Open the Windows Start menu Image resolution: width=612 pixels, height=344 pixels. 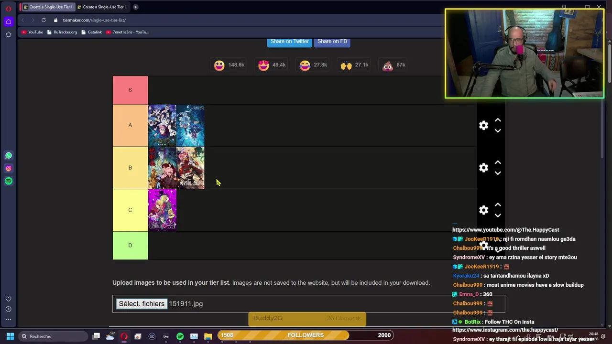[10, 336]
